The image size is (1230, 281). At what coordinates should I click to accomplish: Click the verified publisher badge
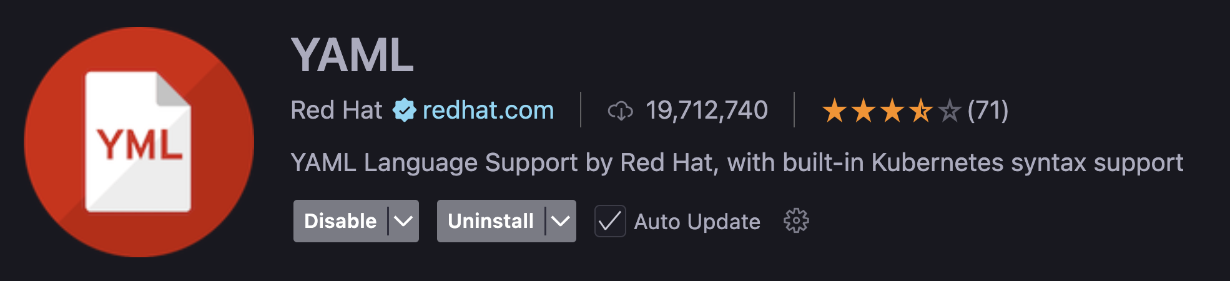click(x=404, y=111)
